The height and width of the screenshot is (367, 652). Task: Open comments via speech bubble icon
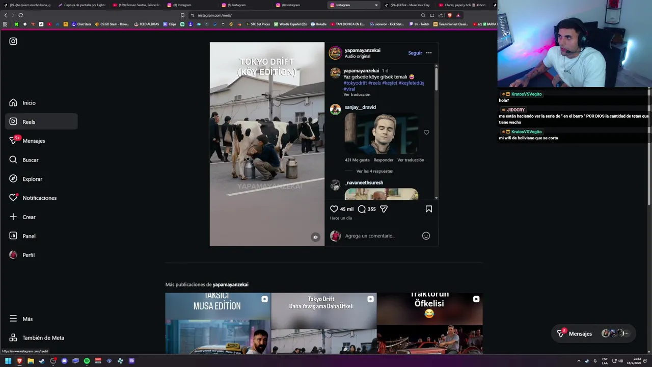click(x=362, y=209)
